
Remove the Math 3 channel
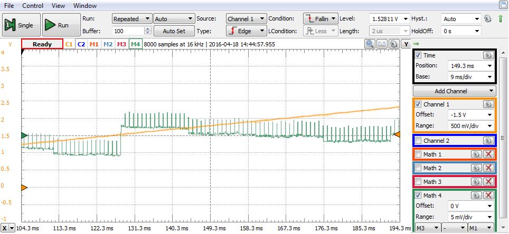click(488, 181)
